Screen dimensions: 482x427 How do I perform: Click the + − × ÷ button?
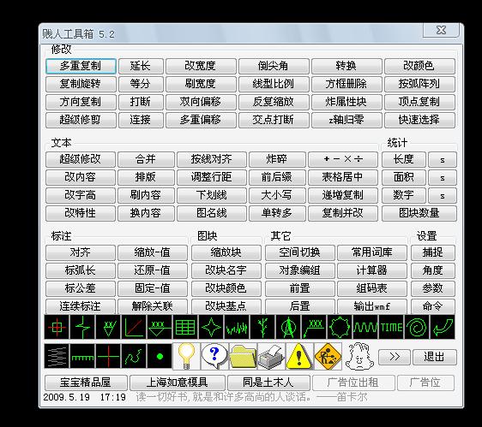[343, 159]
